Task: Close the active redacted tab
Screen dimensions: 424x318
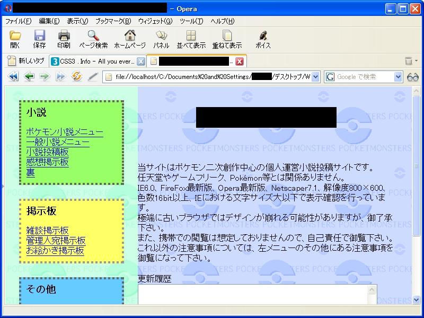Action: click(x=240, y=61)
